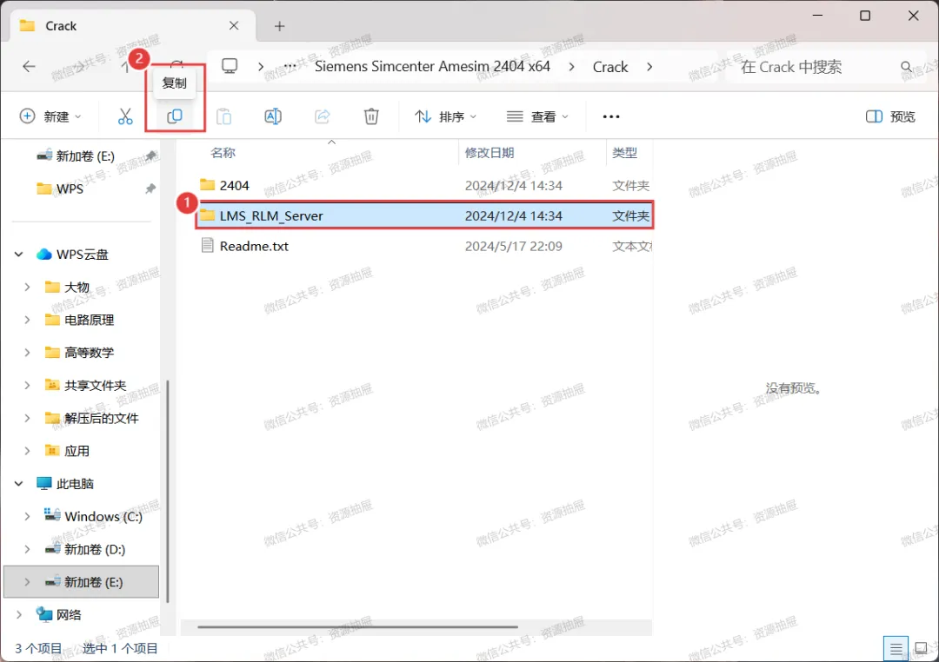The width and height of the screenshot is (939, 662).
Task: Expand the 解压后的文件 folder node
Action: [x=27, y=419]
